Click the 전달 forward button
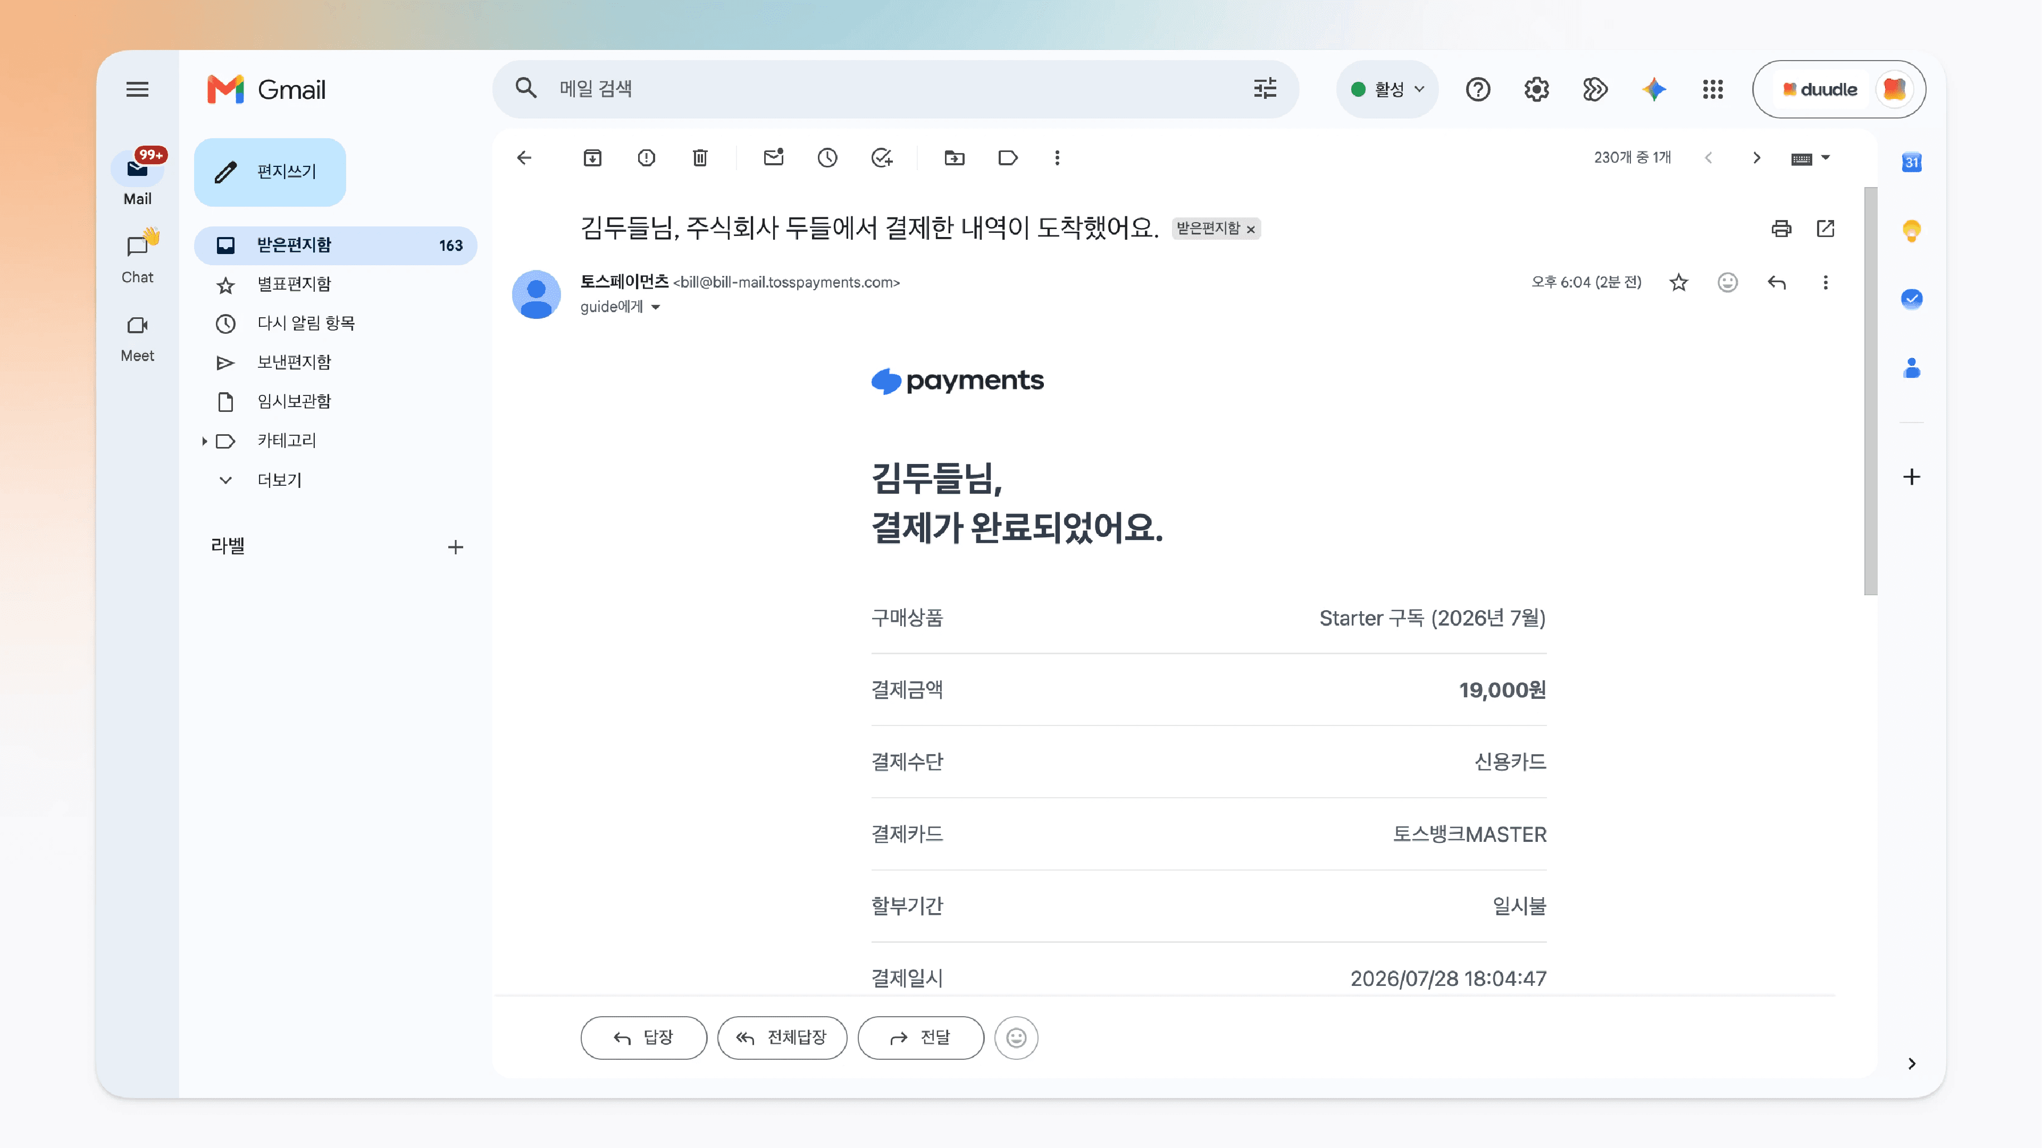This screenshot has height=1148, width=2042. pos(920,1037)
